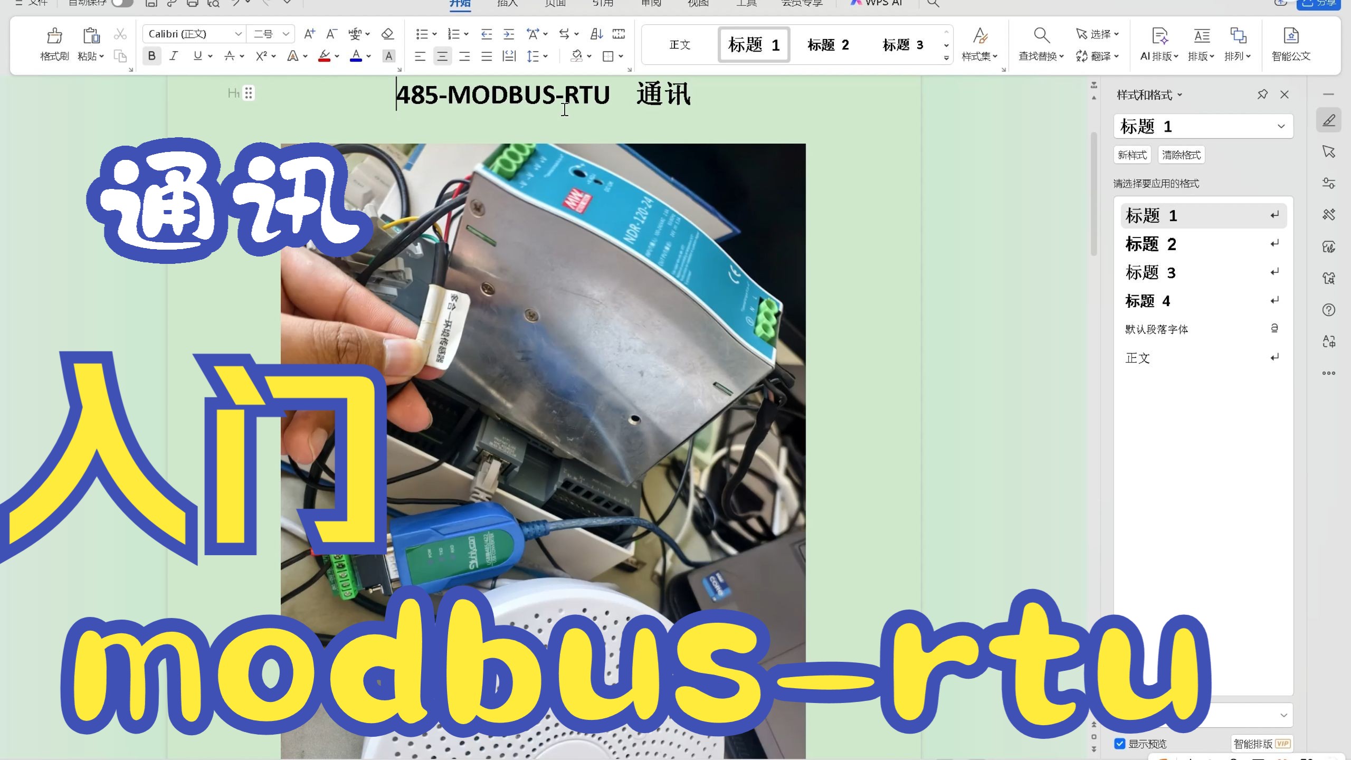
Task: Open the Paste options arrow
Action: (x=102, y=56)
